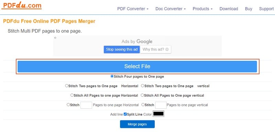Image resolution: width=275 pixels, height=132 pixels.
Task: Click the Ads by Google label
Action: (137, 42)
